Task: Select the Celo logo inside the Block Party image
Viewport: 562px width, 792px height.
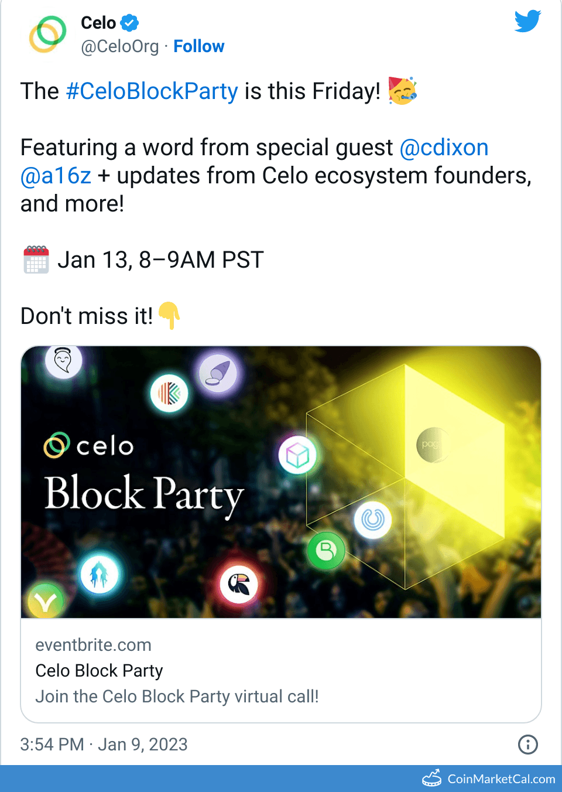Action: [89, 446]
